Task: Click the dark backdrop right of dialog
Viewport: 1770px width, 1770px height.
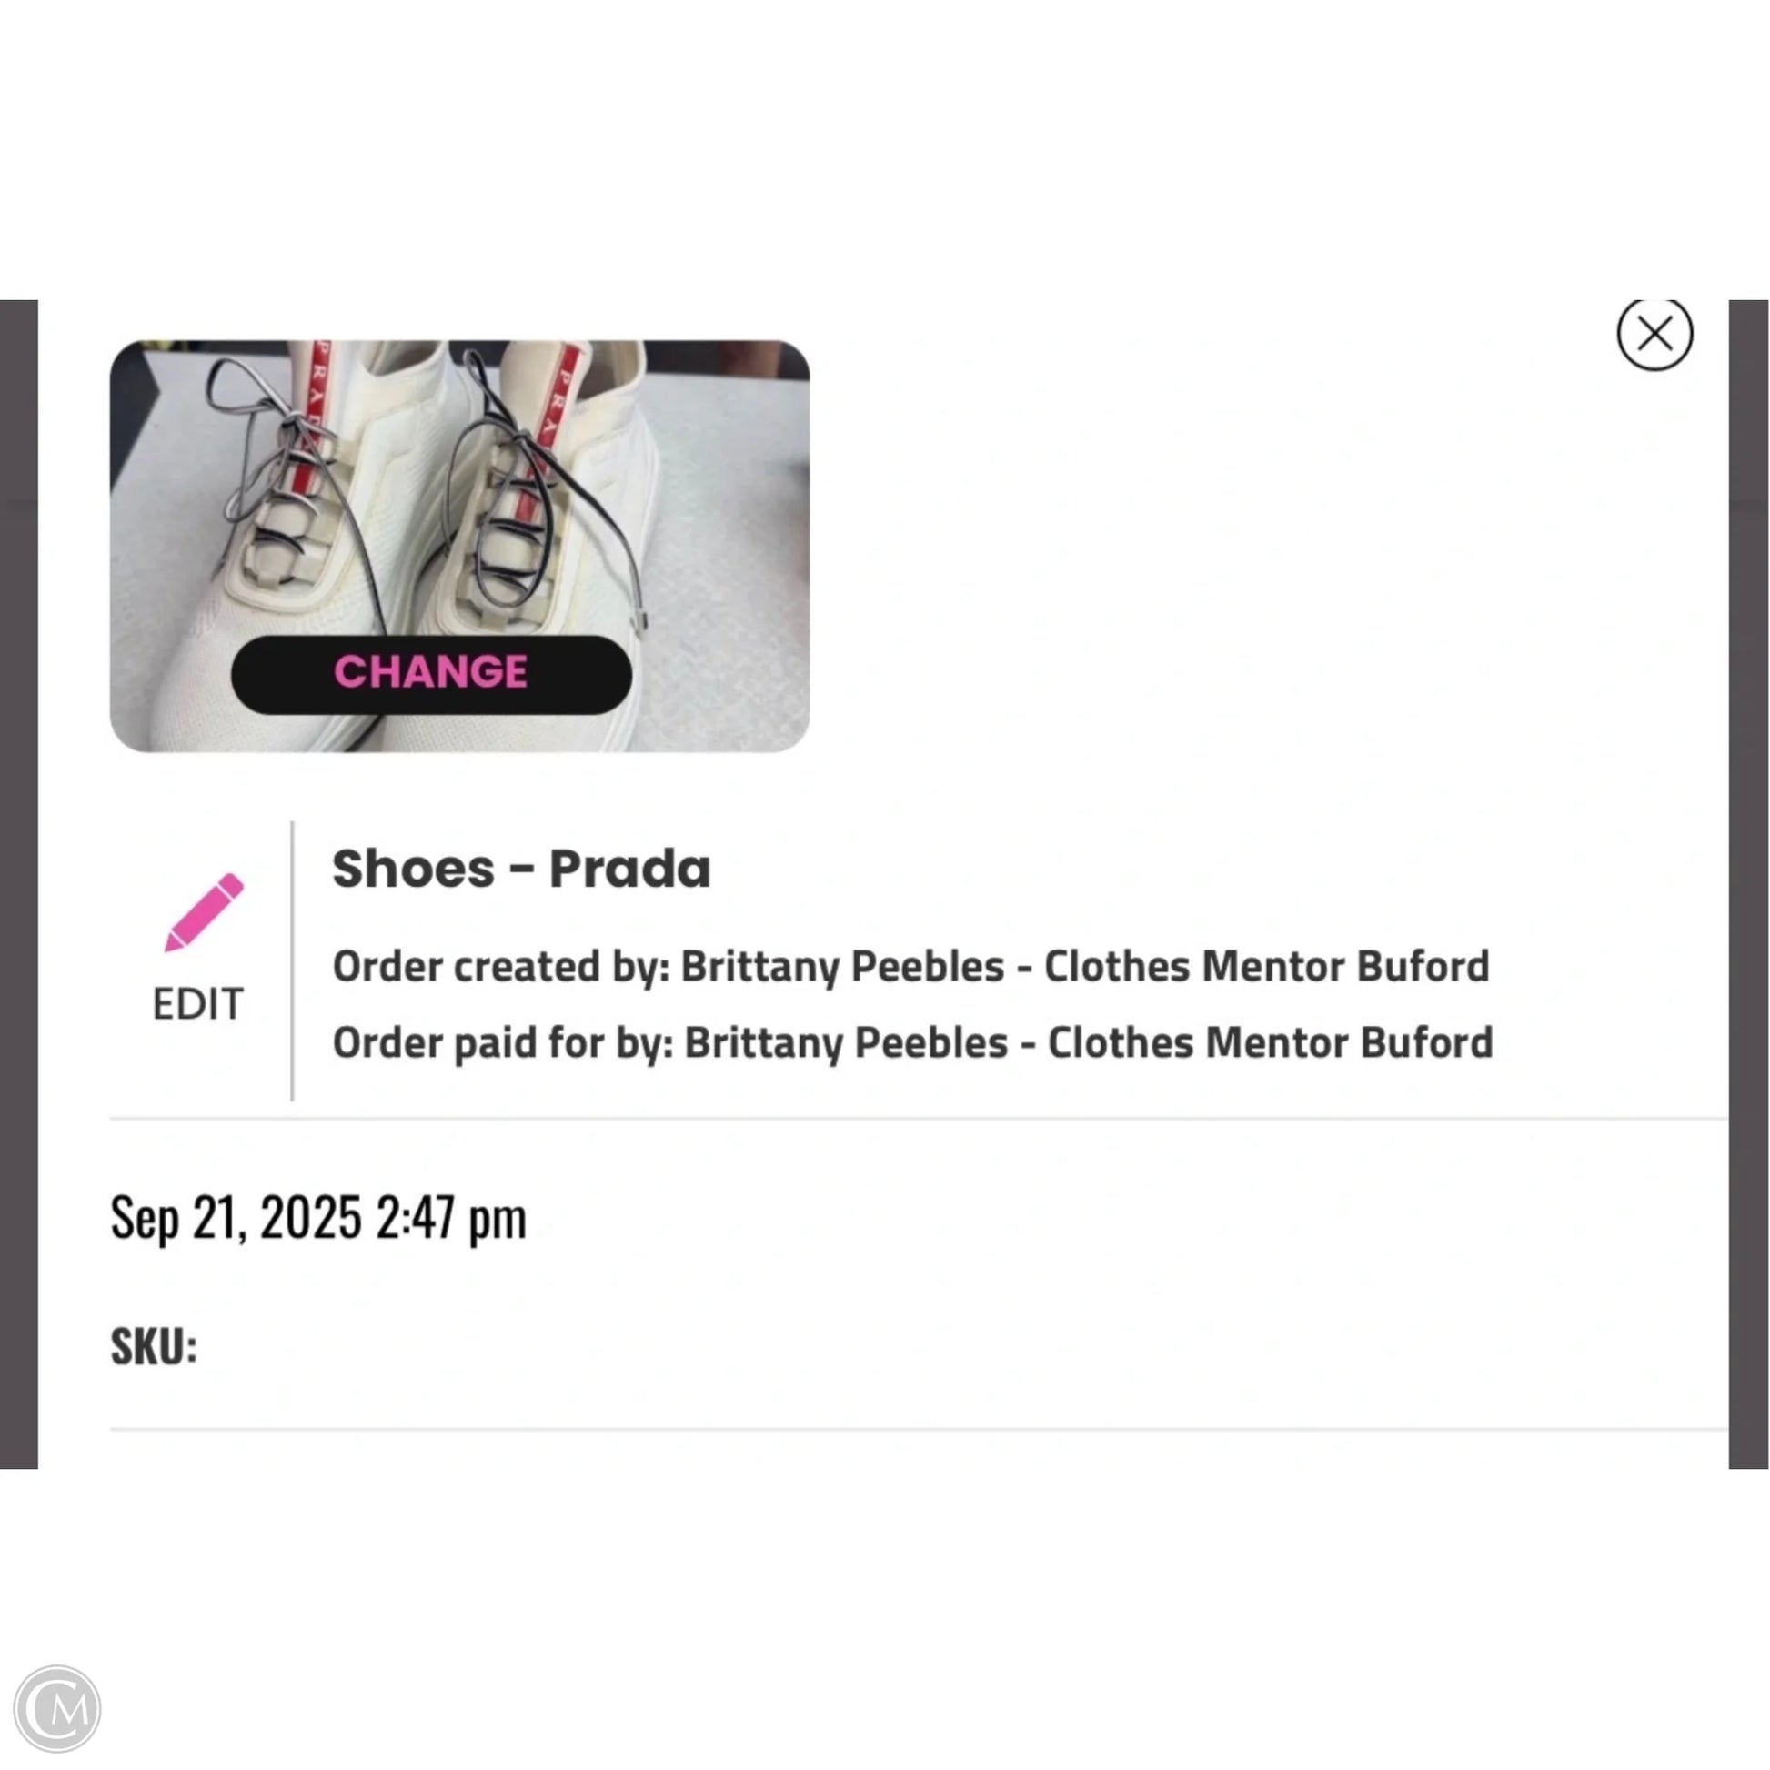Action: click(x=1748, y=880)
